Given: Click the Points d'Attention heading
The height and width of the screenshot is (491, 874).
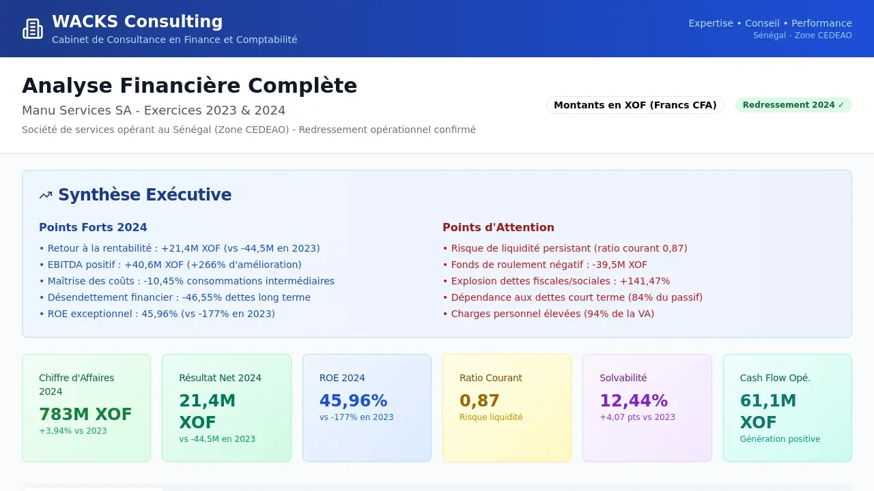Looking at the screenshot, I should [498, 228].
